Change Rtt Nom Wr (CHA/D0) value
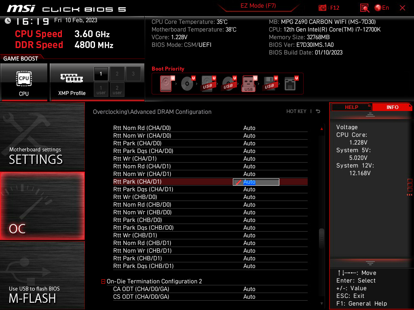The height and width of the screenshot is (310, 414). [x=249, y=136]
